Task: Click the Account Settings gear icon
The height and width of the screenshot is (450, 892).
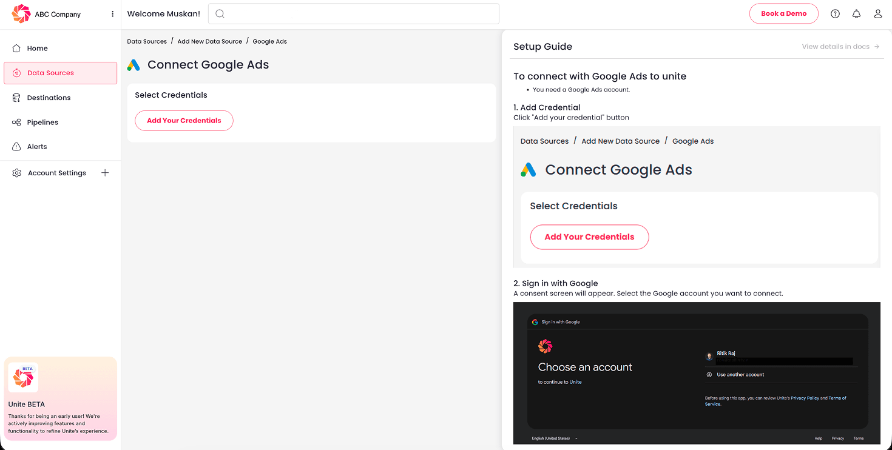Action: pos(16,173)
